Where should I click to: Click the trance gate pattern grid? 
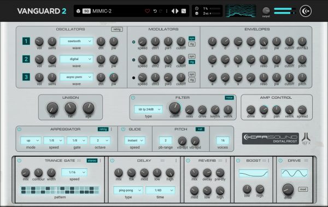point(60,190)
